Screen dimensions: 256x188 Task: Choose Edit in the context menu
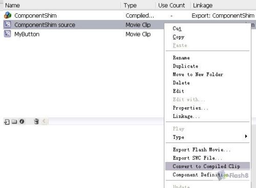179,91
